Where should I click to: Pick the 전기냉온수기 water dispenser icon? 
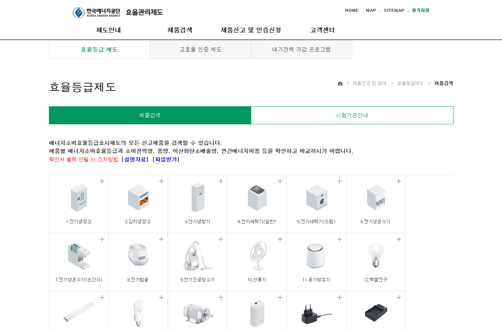(376, 197)
